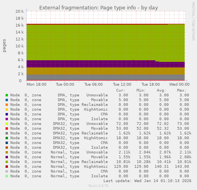Image resolution: width=197 pixels, height=190 pixels.
Task: Click the DMA Isolate purple legend swatch
Action: click(7, 119)
